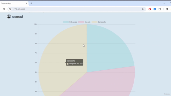Open the red Opera extension icon
Viewport: 171px width, 96px height.
(150, 9)
